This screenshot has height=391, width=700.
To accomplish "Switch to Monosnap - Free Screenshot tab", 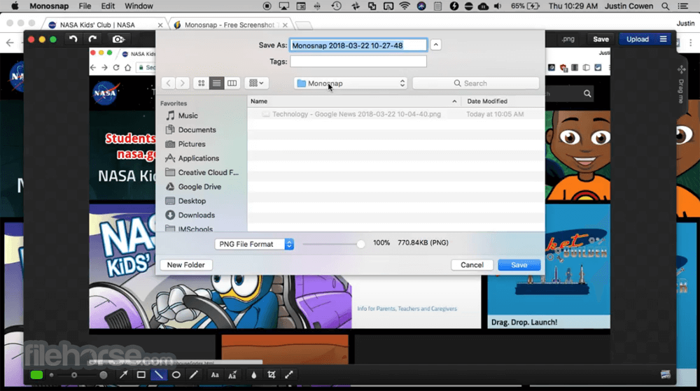I will coord(230,25).
